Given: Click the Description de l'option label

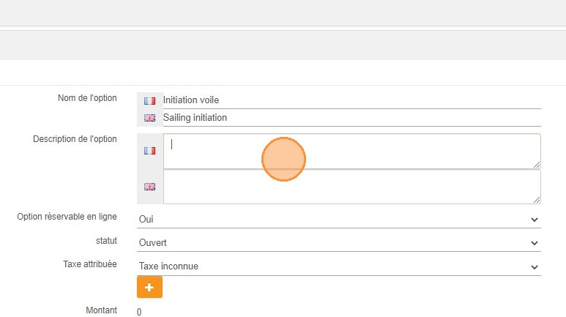Looking at the screenshot, I should tap(75, 139).
